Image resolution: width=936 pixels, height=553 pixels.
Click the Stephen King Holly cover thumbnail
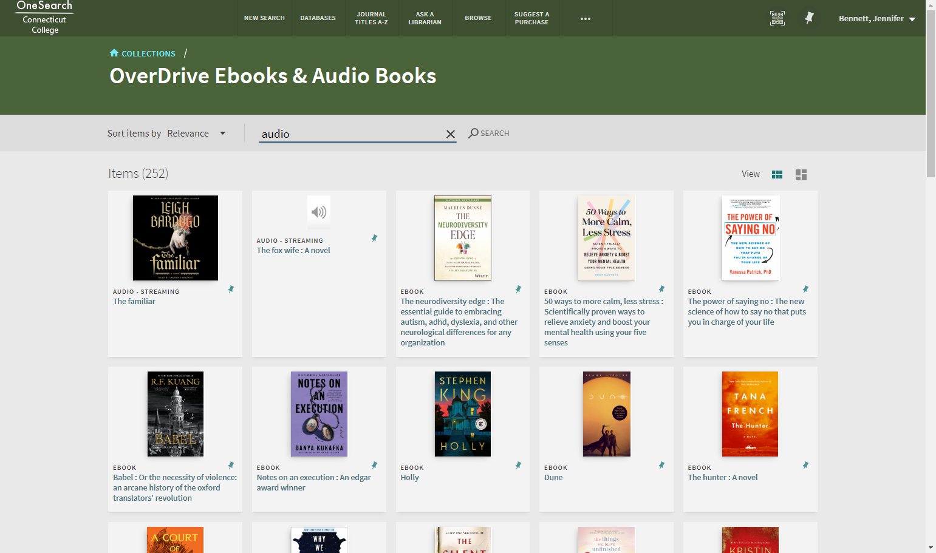(x=463, y=414)
